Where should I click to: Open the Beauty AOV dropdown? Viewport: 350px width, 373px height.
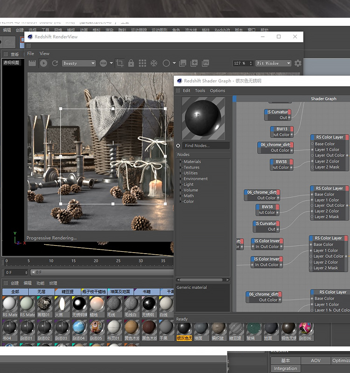[78, 63]
